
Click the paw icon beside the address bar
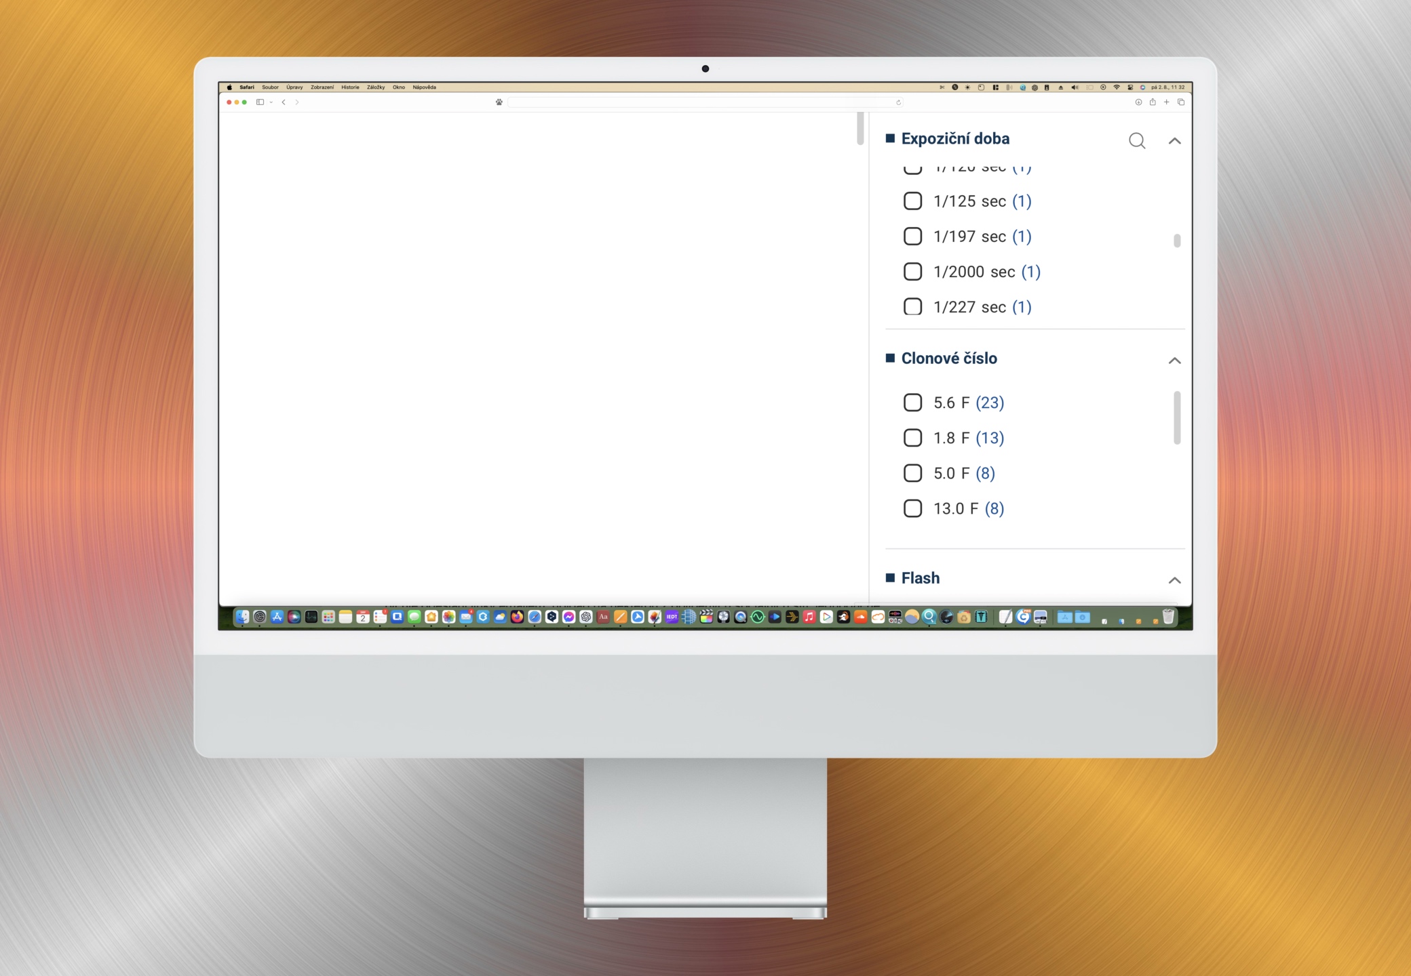pyautogui.click(x=499, y=102)
